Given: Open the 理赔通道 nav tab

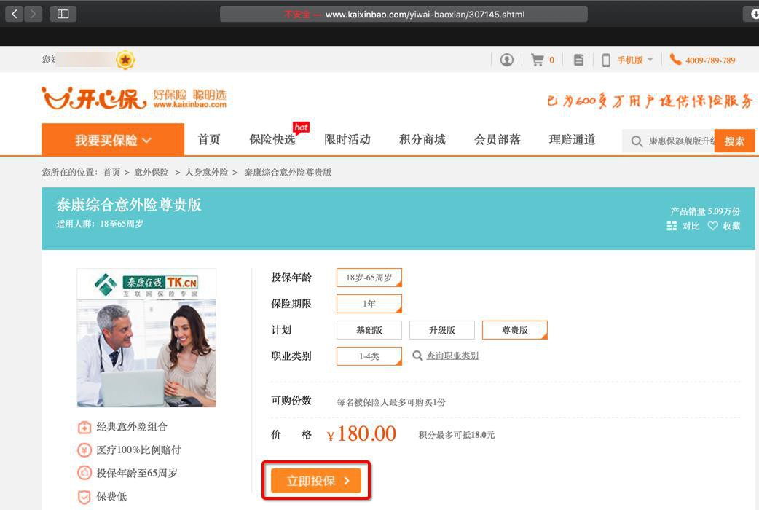Looking at the screenshot, I should pyautogui.click(x=572, y=139).
